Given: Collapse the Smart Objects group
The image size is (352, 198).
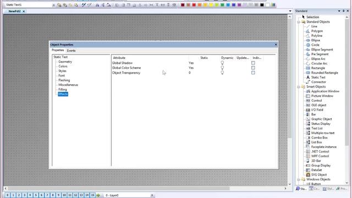Looking at the screenshot, I should click(x=299, y=87).
